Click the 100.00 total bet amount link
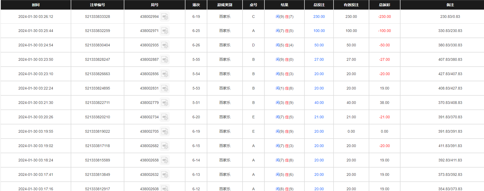The height and width of the screenshot is (191, 484). point(319,31)
